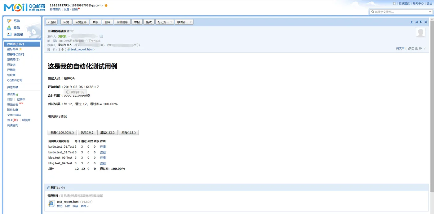Screen dimensions: 434x214
Task: Click the 回复 reply button
Action: click(66, 22)
